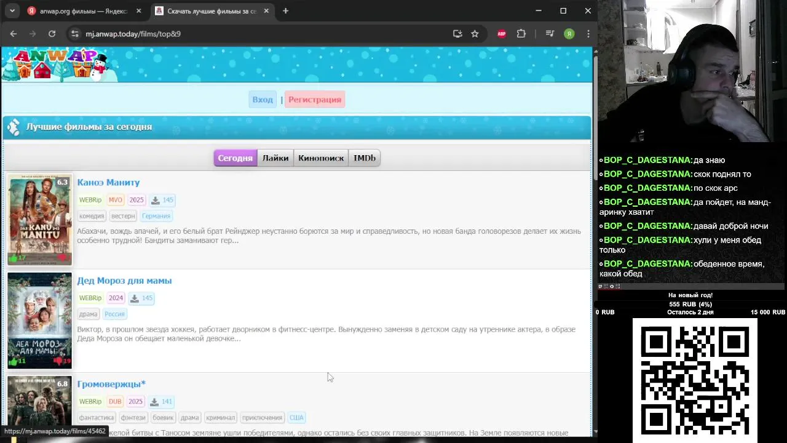Viewport: 787px width, 443px height.
Task: Open the Дед Мороз для мамы poster
Action: [39, 321]
